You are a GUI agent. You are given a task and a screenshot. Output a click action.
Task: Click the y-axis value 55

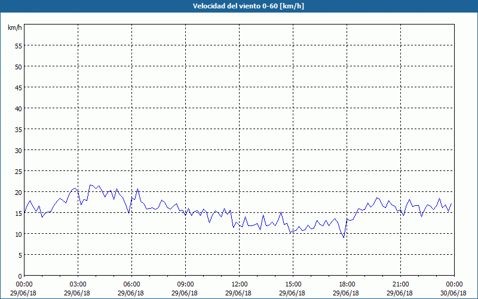(19, 46)
